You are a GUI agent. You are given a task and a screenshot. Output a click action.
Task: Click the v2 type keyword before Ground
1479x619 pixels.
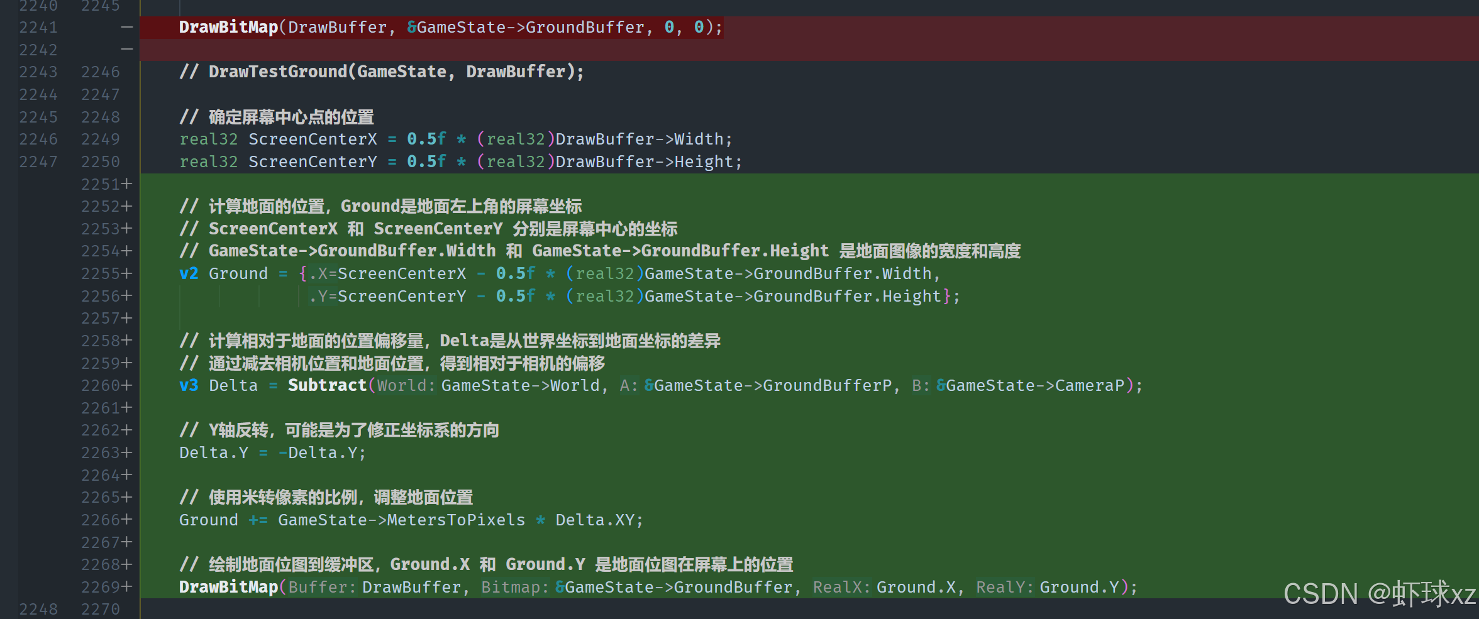pos(189,273)
